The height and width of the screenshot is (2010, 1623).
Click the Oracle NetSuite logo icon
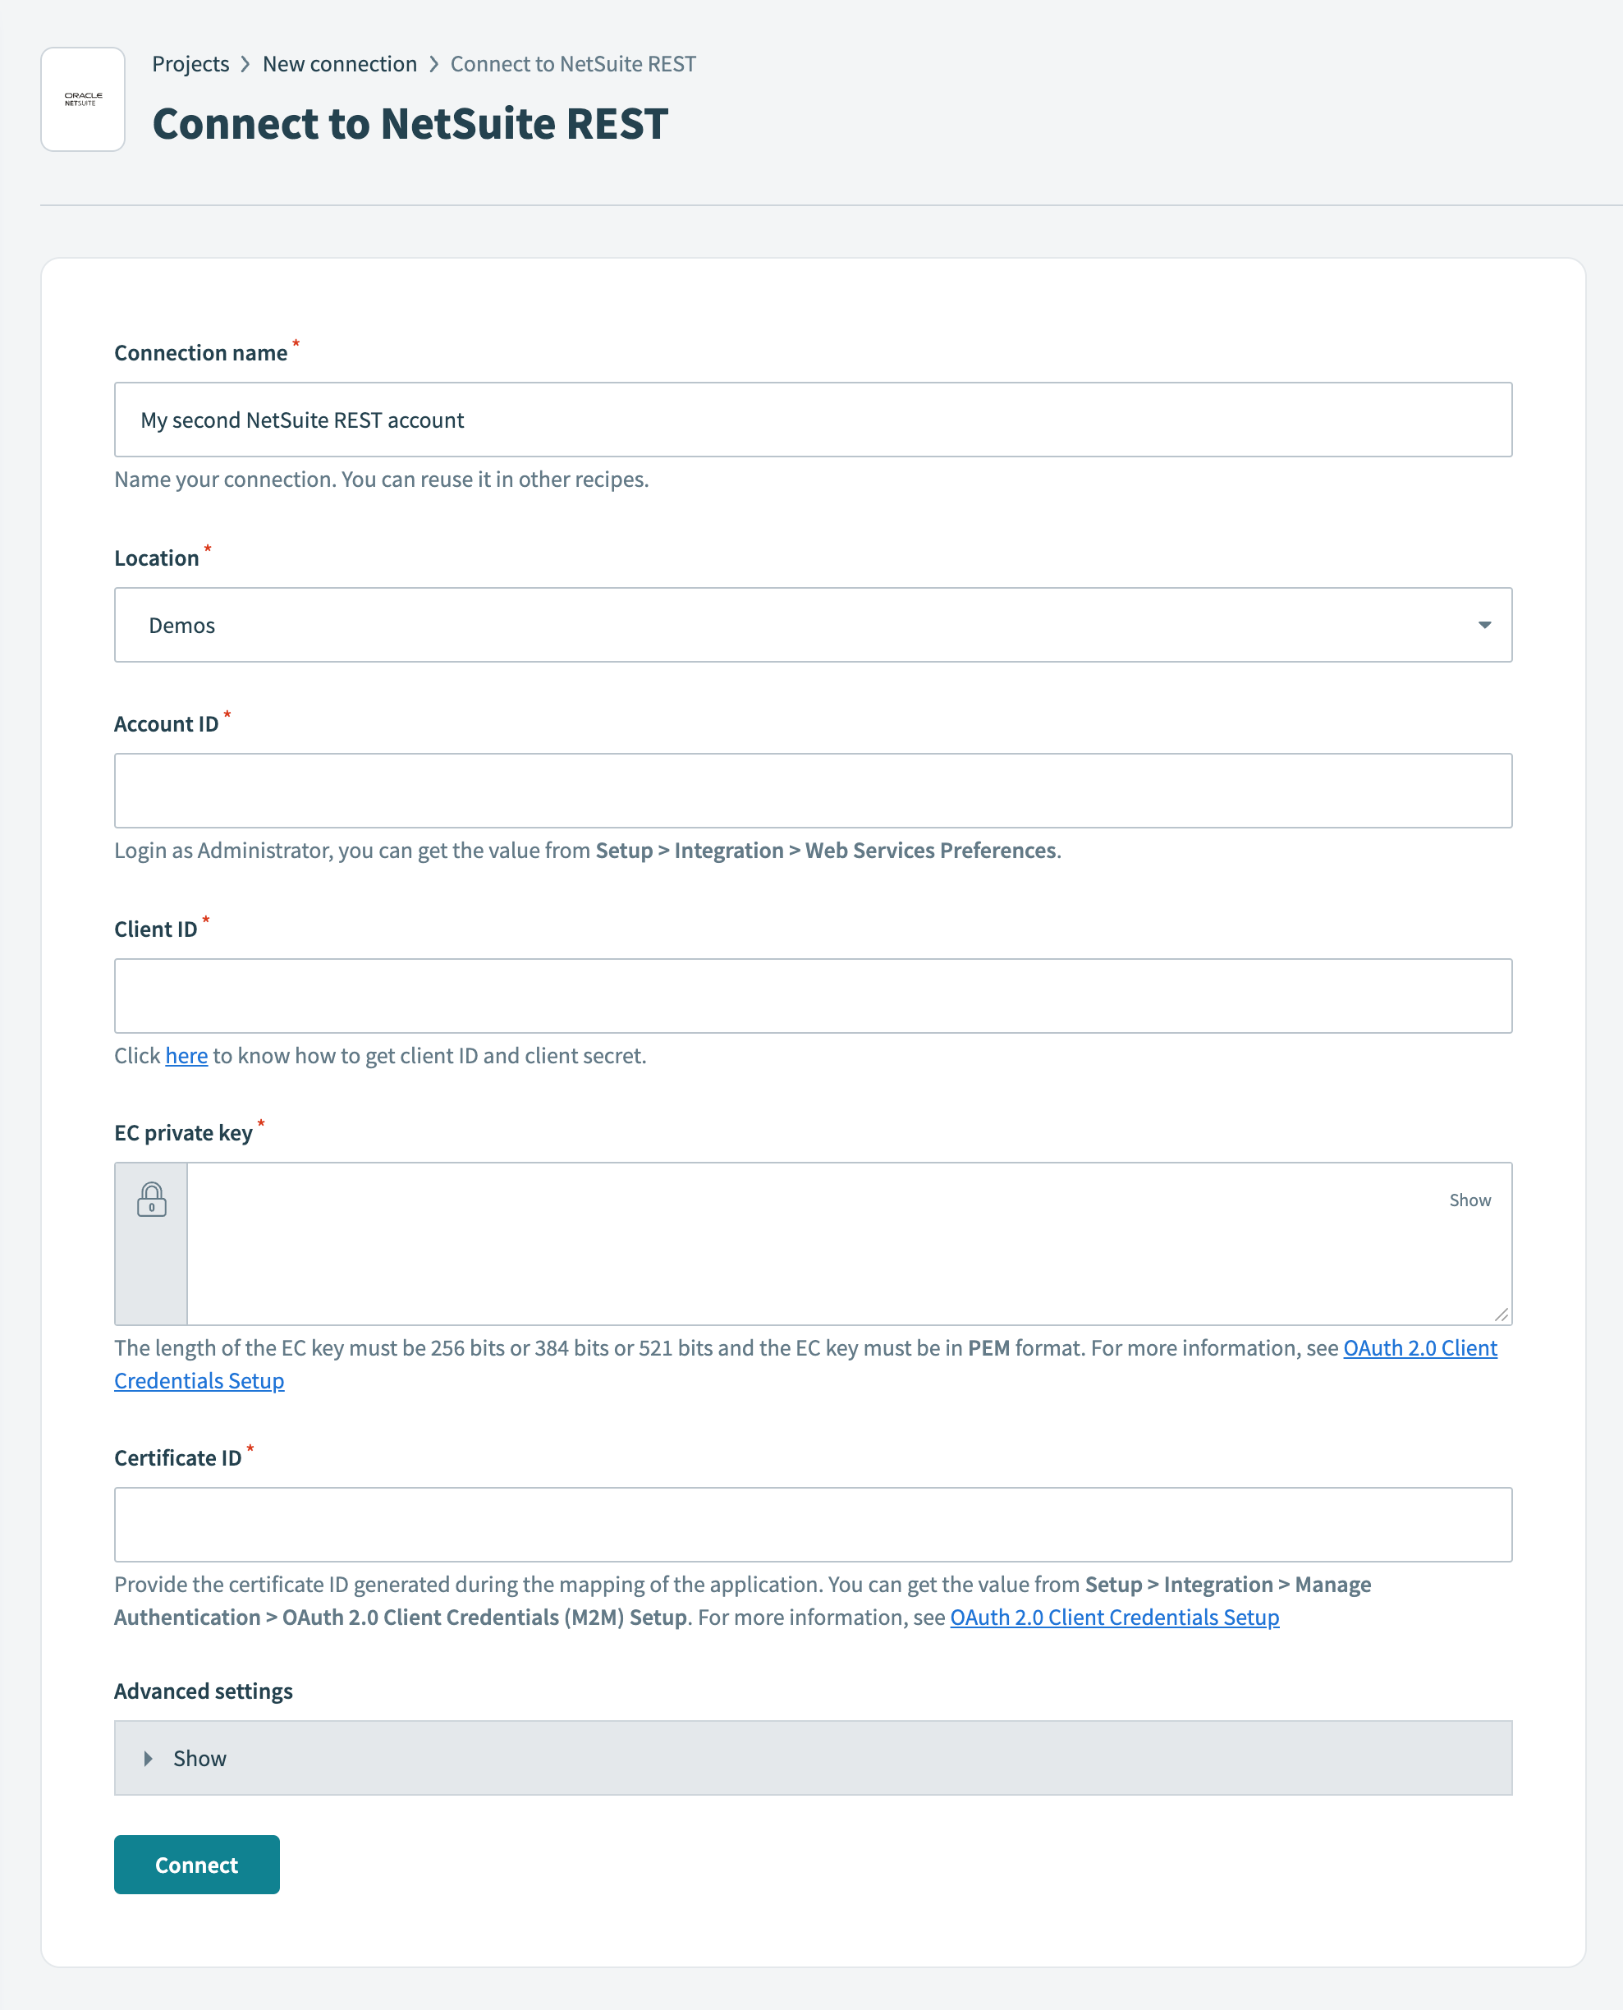click(83, 99)
